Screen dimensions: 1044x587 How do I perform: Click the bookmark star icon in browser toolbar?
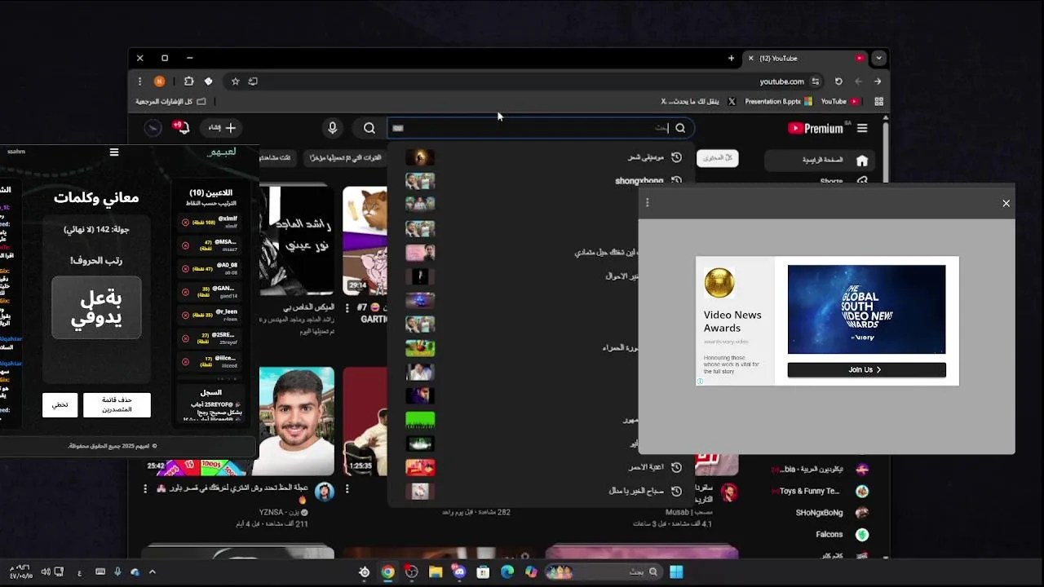(235, 82)
